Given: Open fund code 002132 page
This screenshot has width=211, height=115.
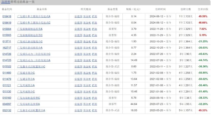Looking at the screenshot, I should tap(7, 110).
